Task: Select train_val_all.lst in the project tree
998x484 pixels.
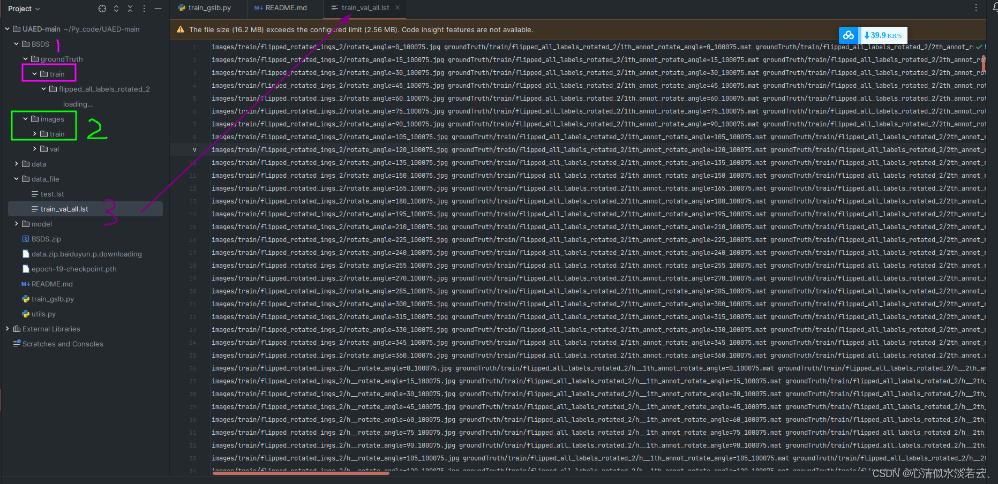Action: 64,209
